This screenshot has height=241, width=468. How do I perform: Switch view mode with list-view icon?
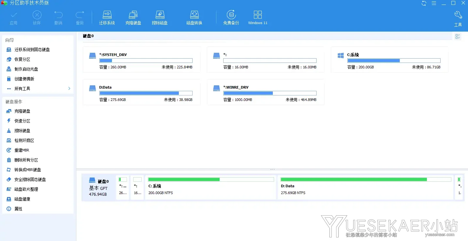tap(458, 36)
